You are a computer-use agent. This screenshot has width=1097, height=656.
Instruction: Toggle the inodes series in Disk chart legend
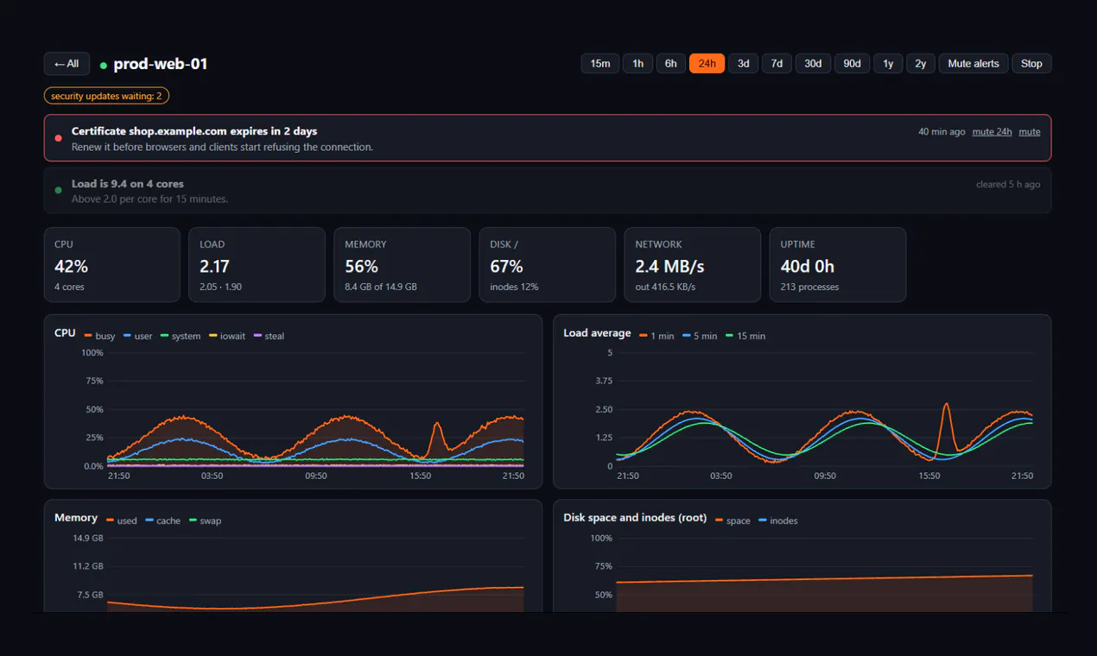pyautogui.click(x=778, y=520)
